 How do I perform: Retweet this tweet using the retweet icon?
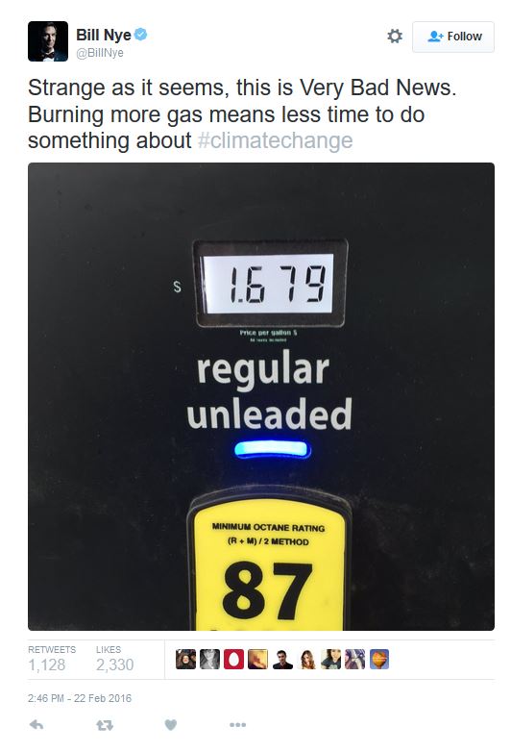coord(105,725)
